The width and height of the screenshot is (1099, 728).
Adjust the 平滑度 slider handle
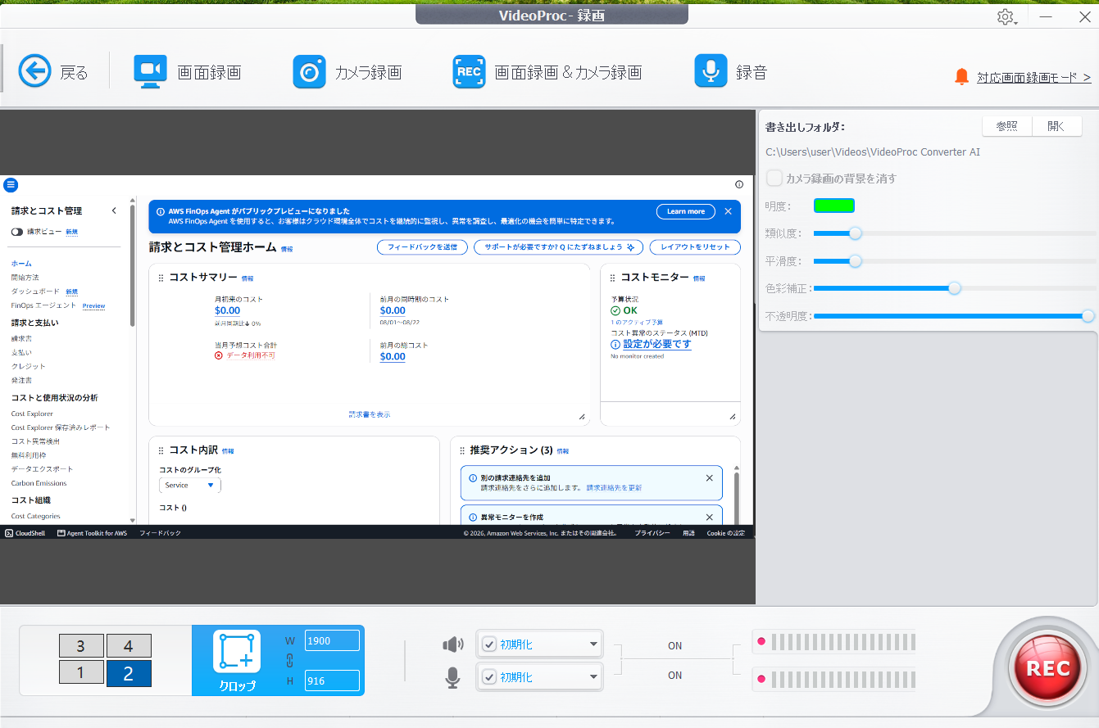pos(856,261)
